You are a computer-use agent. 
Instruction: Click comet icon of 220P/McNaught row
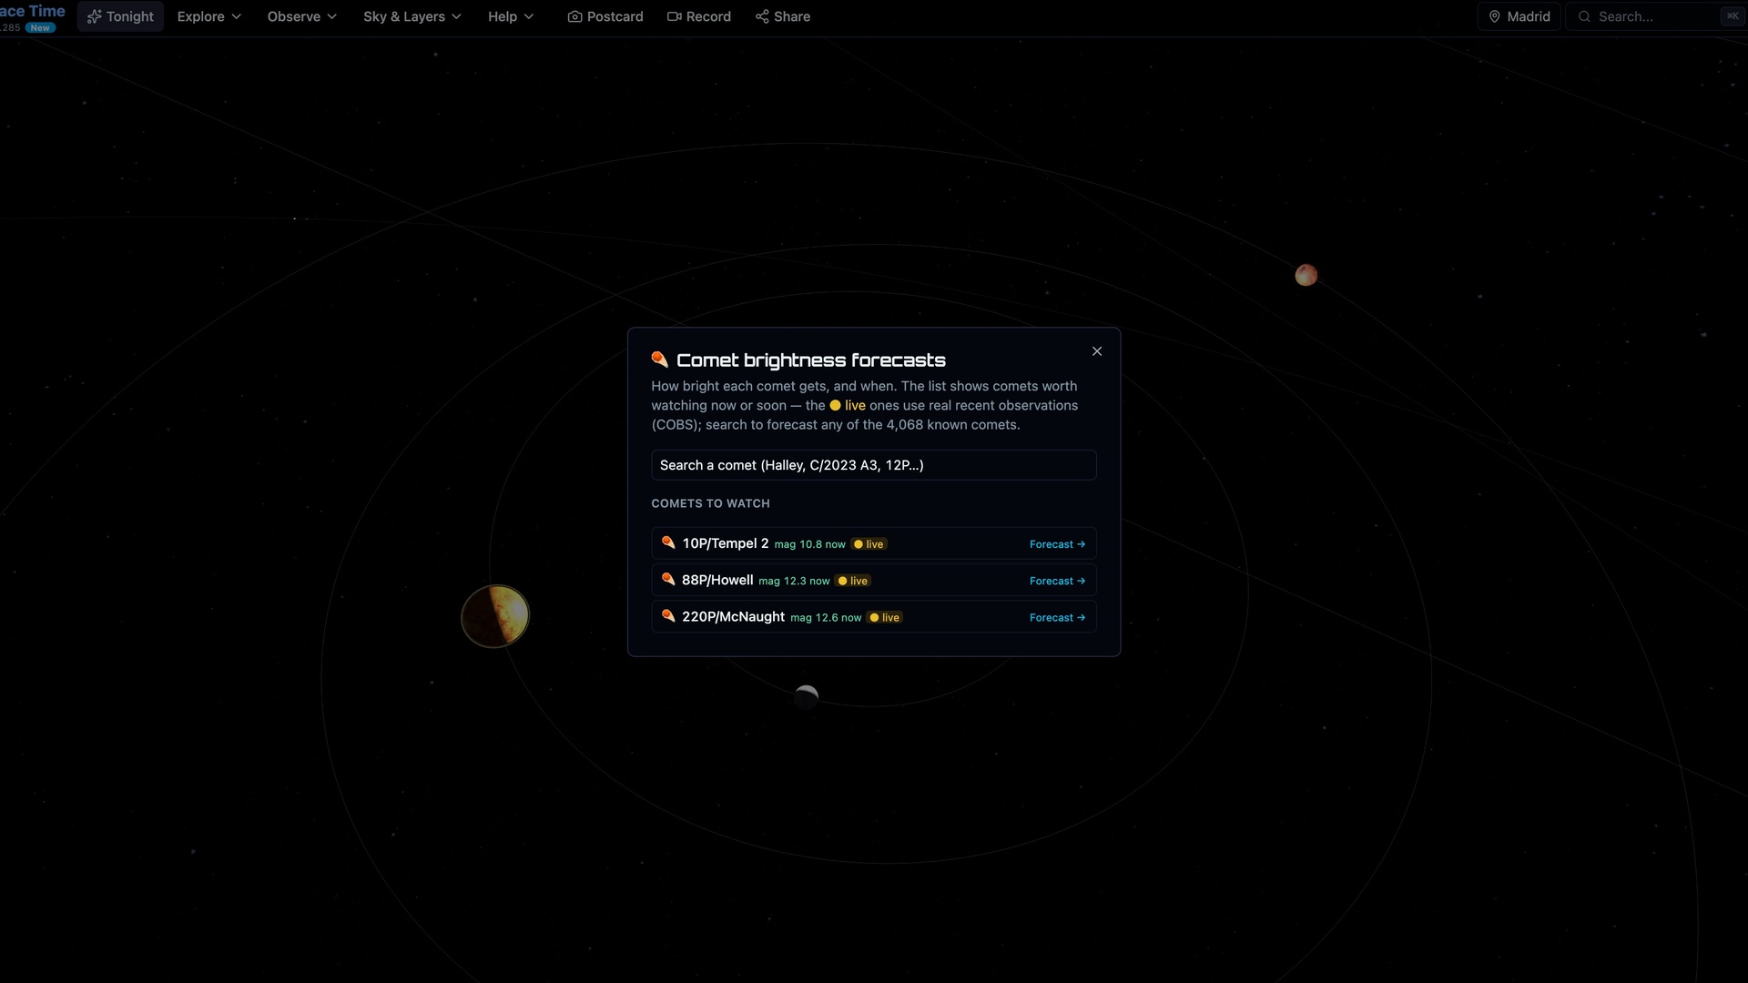(x=668, y=615)
